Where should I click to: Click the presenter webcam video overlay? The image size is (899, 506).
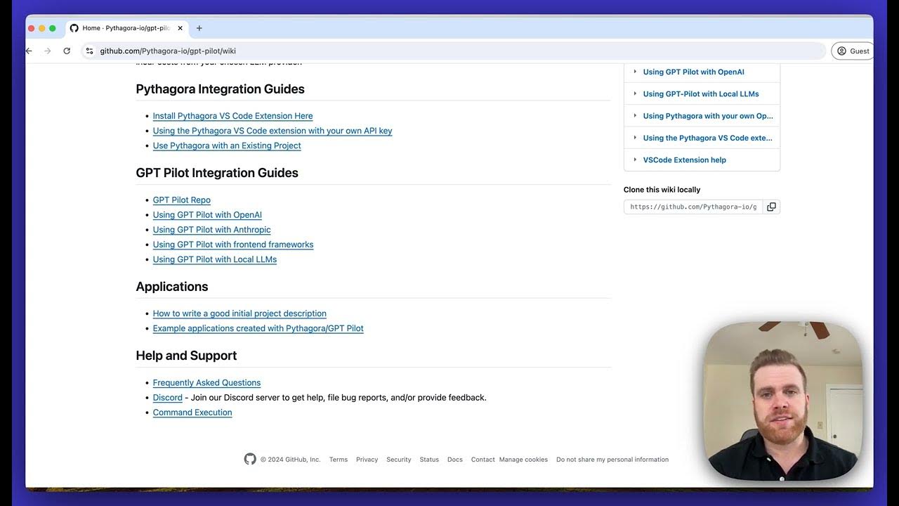click(x=782, y=401)
